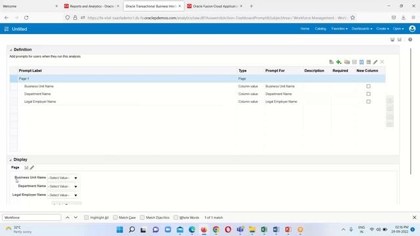Go back with the browser back arrow
Viewport: 420px width, 236px height.
point(7,18)
